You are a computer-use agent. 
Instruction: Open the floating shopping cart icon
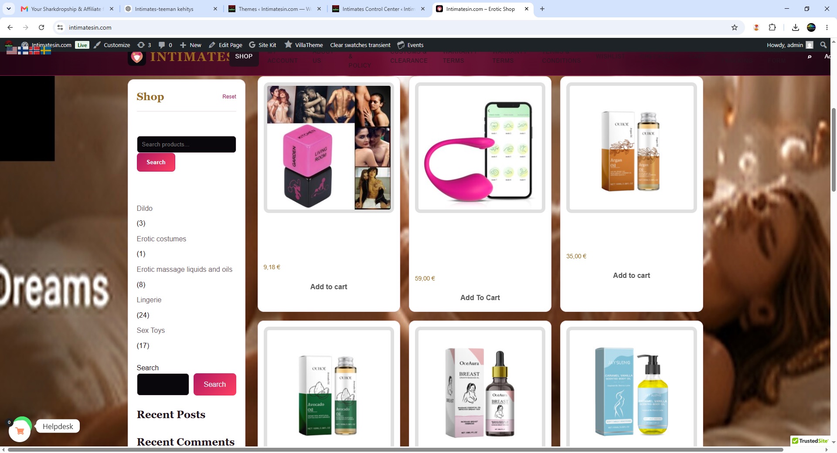[20, 431]
